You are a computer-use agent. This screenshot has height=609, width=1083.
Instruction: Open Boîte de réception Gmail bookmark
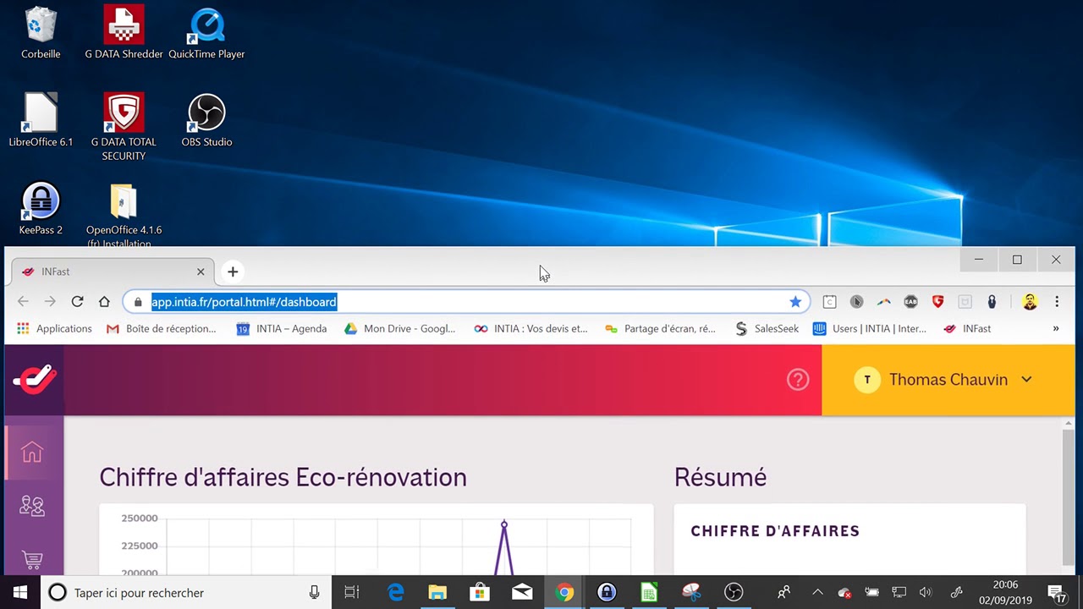(x=161, y=328)
